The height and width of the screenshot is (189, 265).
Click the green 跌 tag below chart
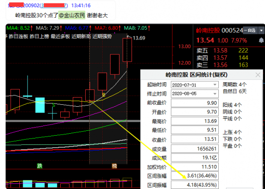click(40, 166)
